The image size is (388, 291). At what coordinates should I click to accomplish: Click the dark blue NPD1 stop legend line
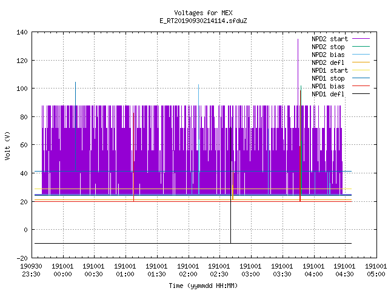point(361,78)
